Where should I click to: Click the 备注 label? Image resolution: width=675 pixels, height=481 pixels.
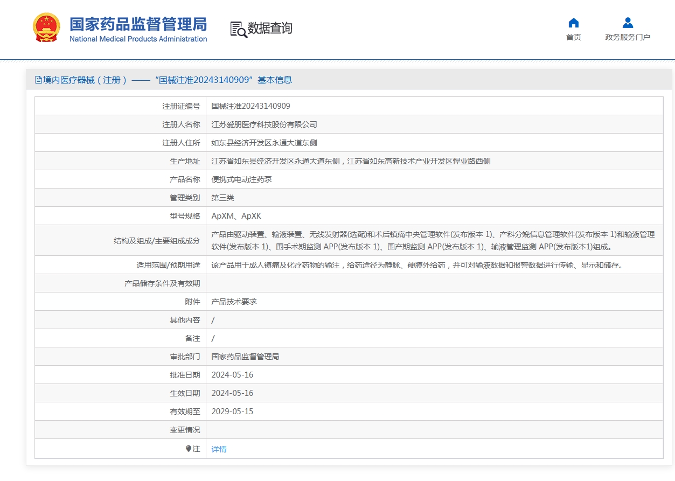coord(192,338)
